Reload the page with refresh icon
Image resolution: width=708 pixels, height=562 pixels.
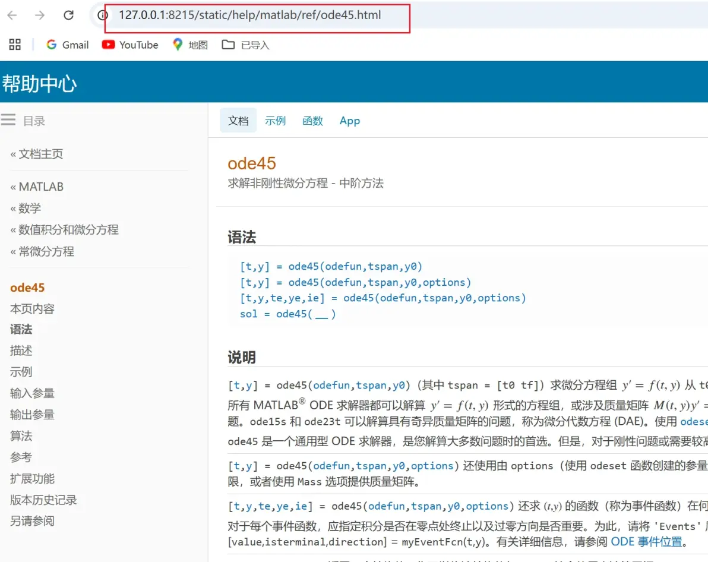(x=69, y=15)
